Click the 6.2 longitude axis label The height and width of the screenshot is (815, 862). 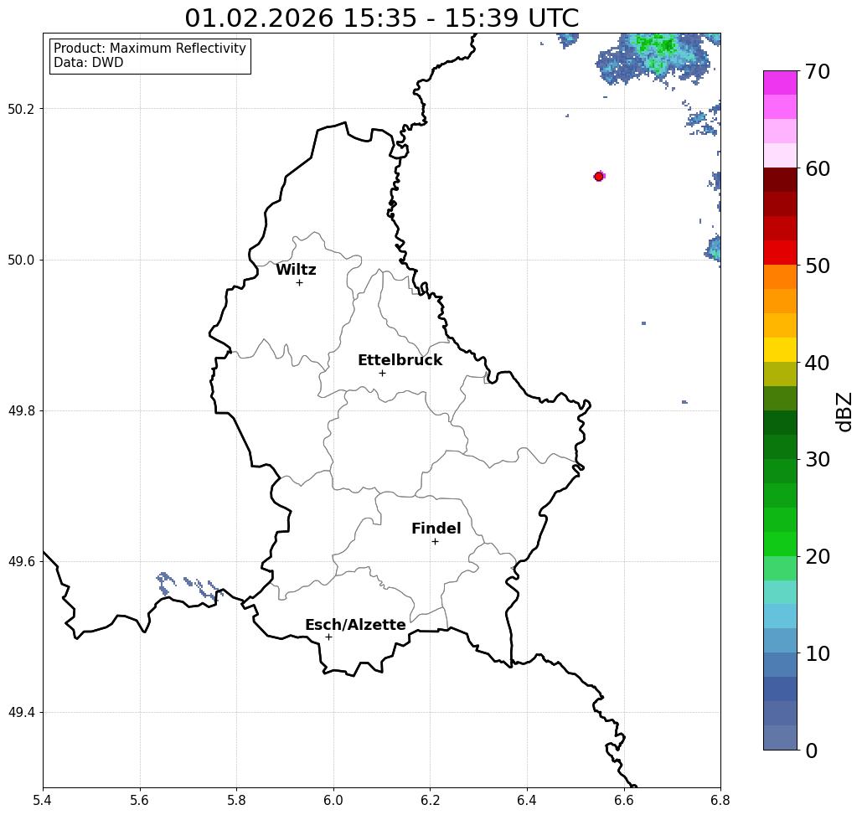431,800
